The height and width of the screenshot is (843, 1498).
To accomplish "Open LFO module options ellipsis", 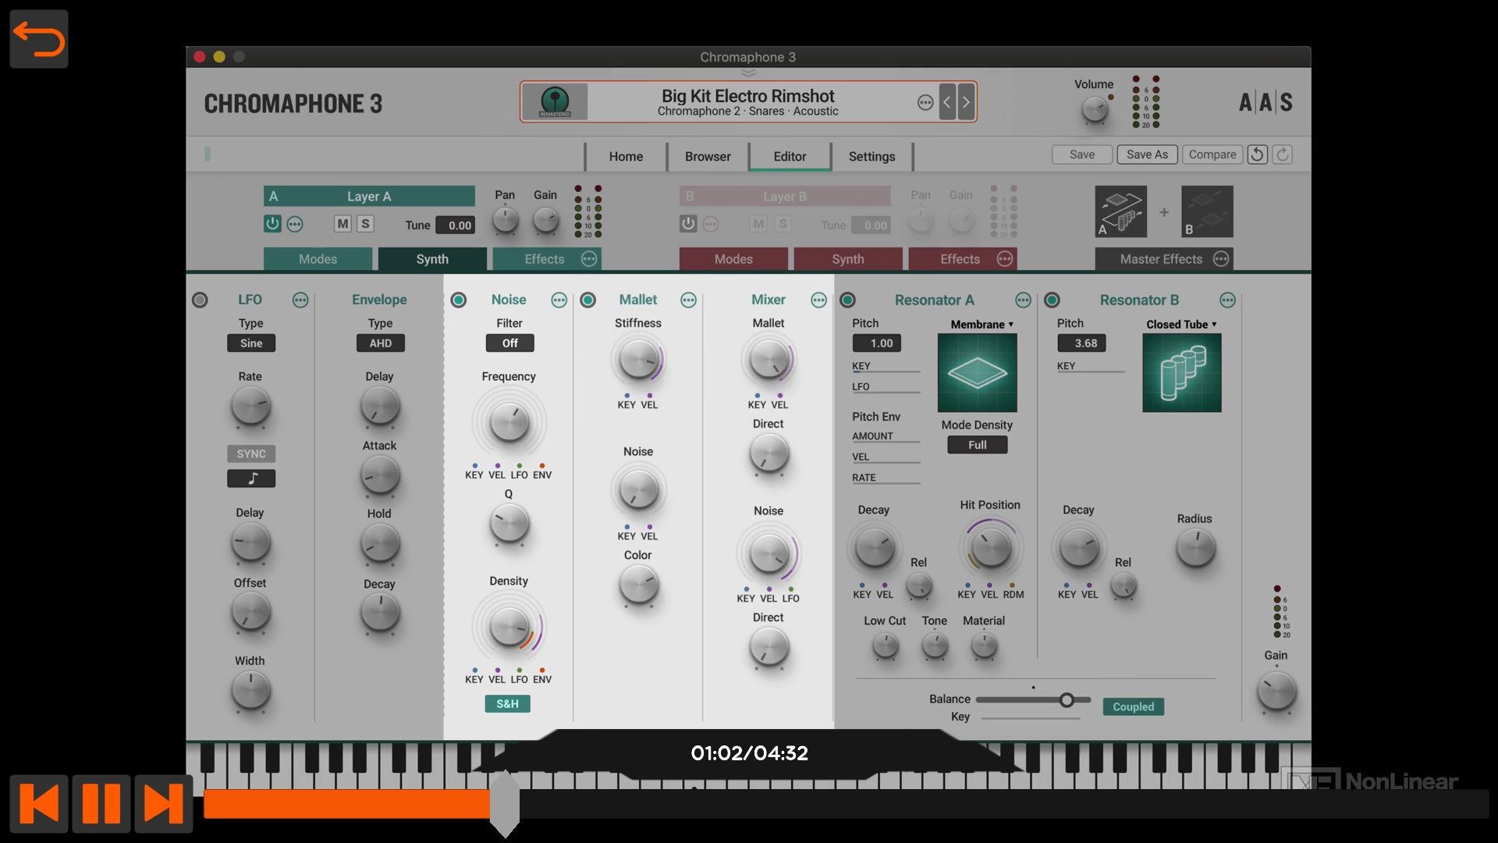I will [x=300, y=301].
